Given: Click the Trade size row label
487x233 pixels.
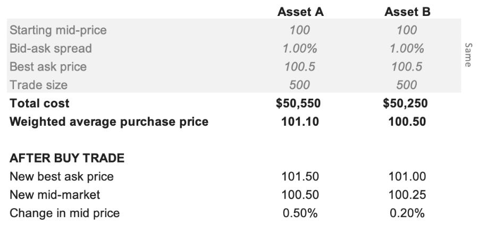Looking at the screenshot, I should tap(38, 84).
